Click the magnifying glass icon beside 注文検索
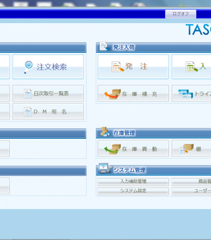This screenshot has height=240, width=211. 28,67
